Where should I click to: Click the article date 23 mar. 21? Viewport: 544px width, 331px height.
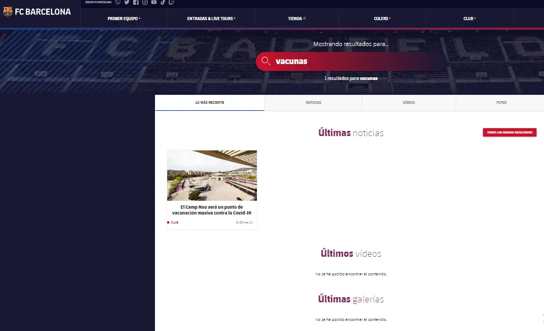244,222
